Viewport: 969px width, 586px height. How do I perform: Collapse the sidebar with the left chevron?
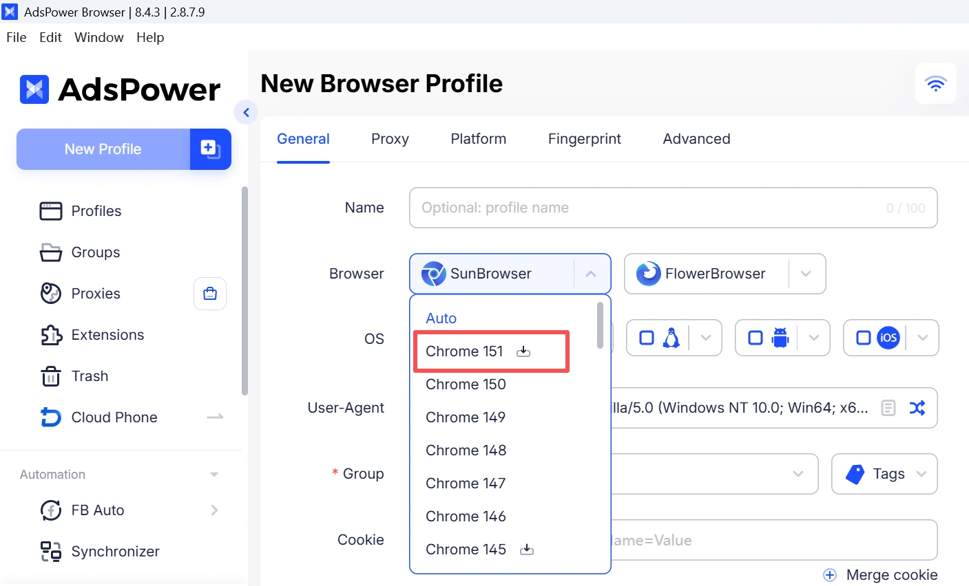coord(246,112)
